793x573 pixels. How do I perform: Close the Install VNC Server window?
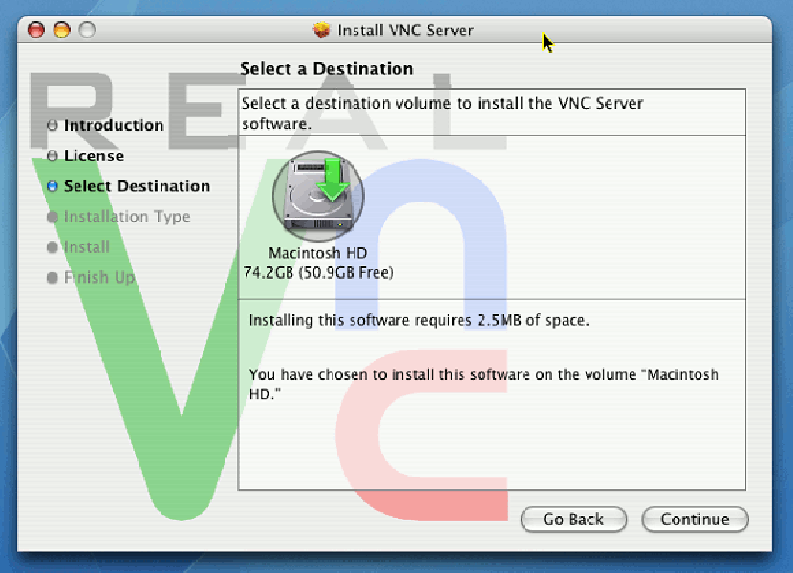coord(36,31)
